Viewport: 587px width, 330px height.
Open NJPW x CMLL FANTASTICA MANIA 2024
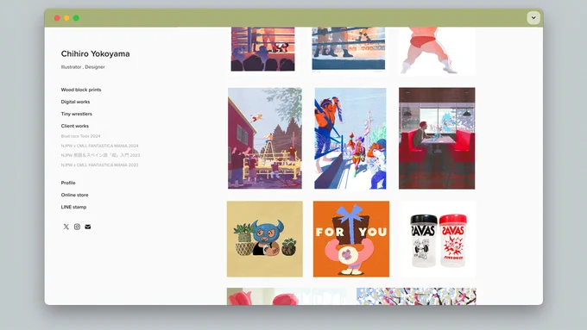(99, 146)
